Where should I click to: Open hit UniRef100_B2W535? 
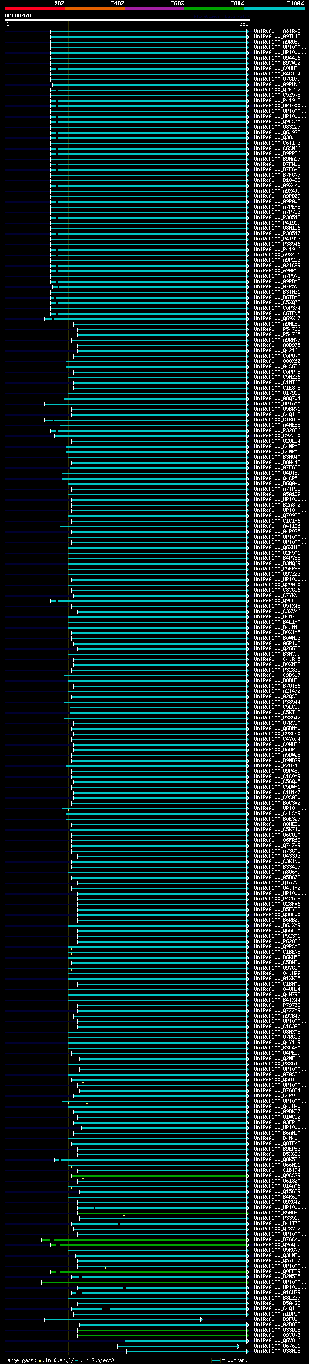277,1276
